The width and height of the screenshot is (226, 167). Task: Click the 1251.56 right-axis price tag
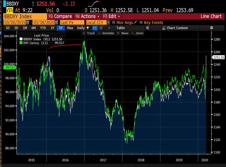pos(219,57)
